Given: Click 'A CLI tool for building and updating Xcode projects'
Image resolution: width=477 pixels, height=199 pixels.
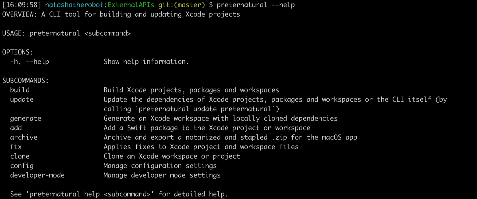Looking at the screenshot, I should point(141,14).
